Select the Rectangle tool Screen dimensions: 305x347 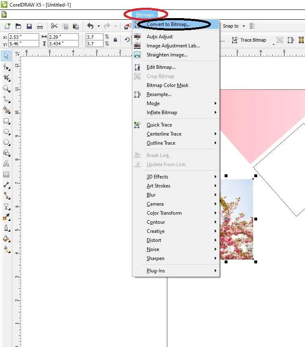(6, 121)
